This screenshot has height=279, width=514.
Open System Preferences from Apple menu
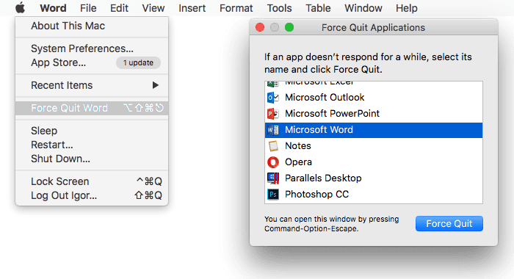click(x=92, y=48)
